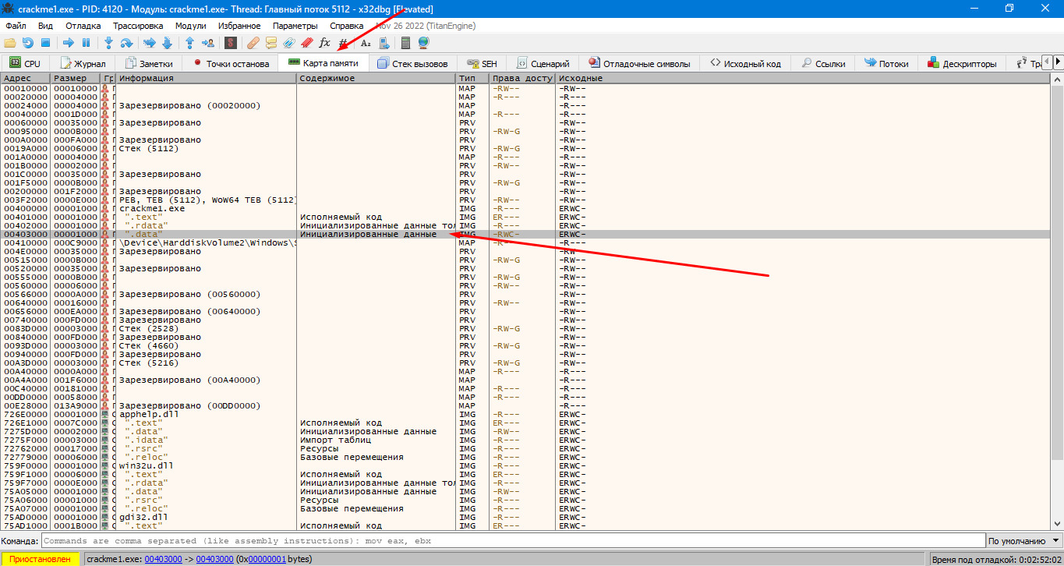Image resolution: width=1064 pixels, height=566 pixels.
Task: Click the globe icon in toolbar
Action: [x=424, y=43]
